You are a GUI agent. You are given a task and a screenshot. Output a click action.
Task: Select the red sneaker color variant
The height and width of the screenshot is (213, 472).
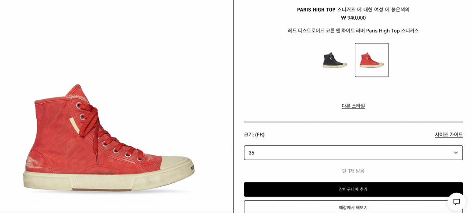[x=372, y=60]
